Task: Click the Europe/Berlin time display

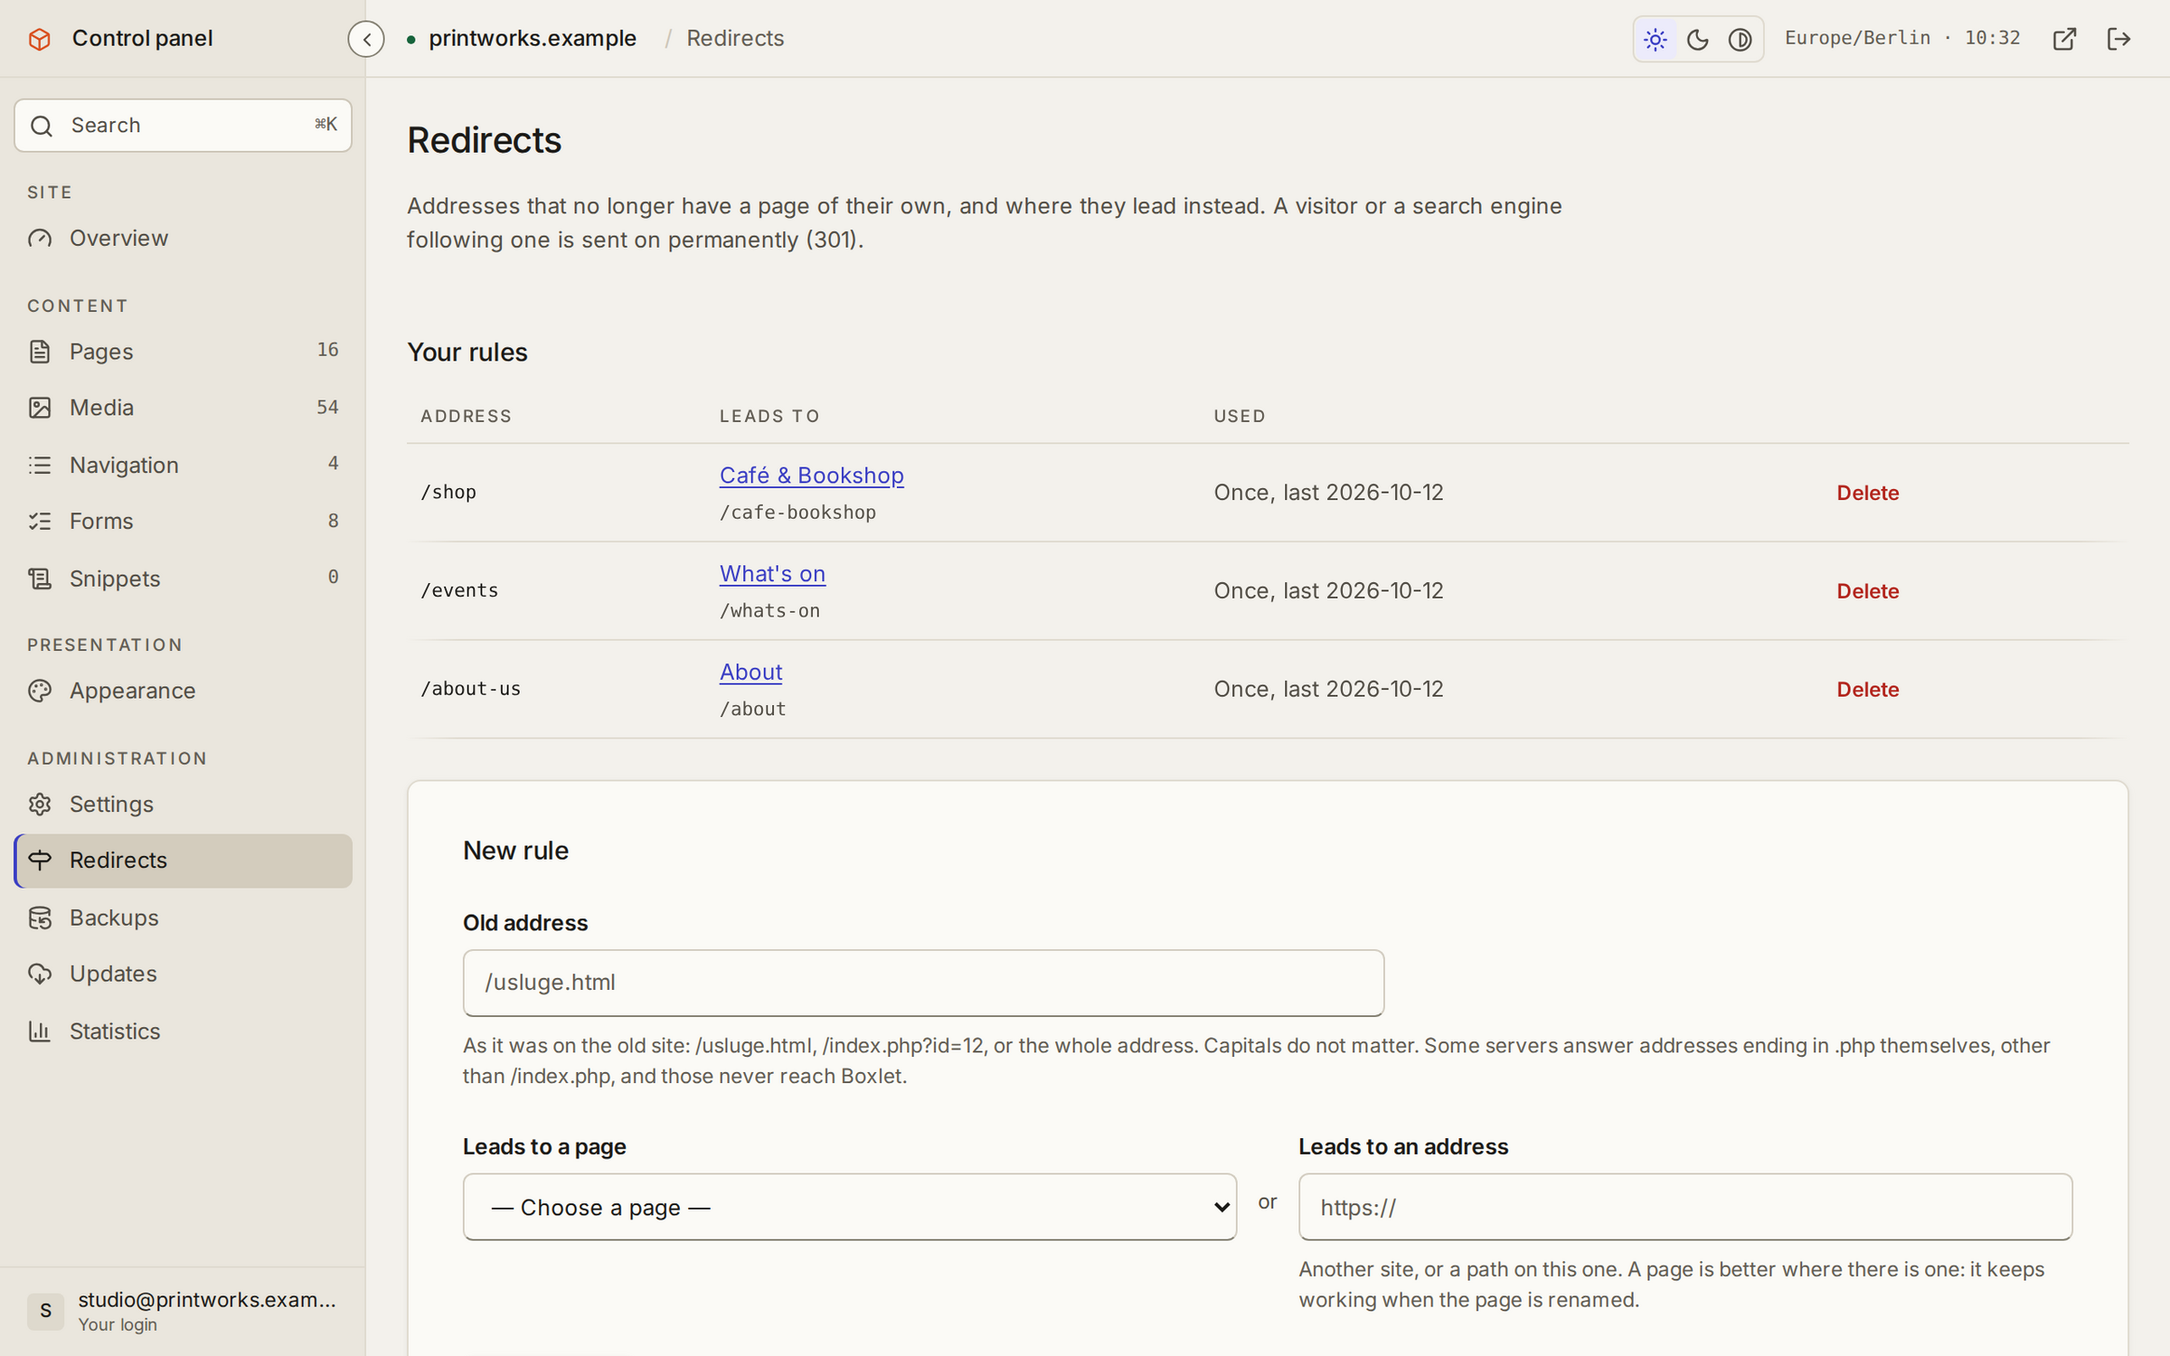Action: pos(1902,38)
